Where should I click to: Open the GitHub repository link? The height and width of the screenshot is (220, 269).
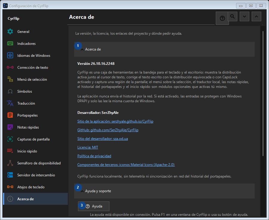point(108,130)
